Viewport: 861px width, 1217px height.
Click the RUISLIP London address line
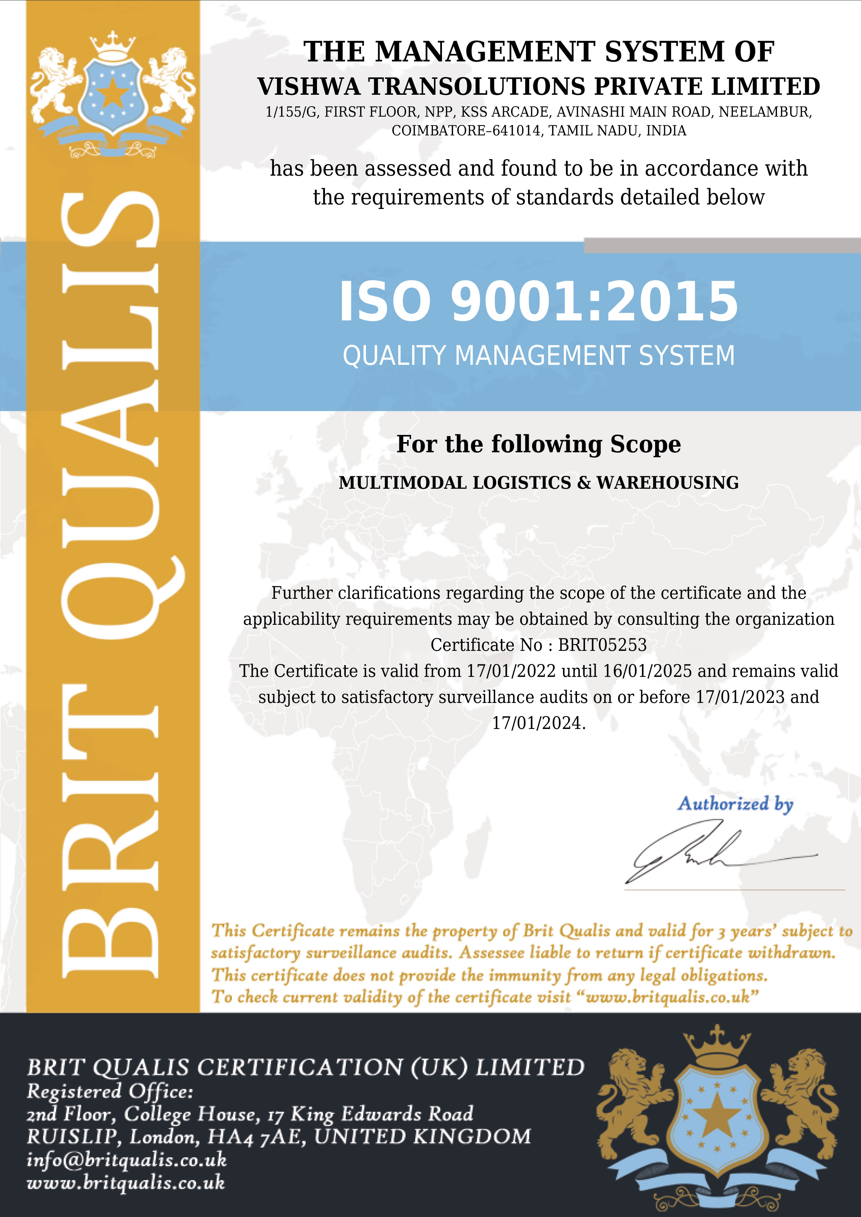coord(278,1136)
